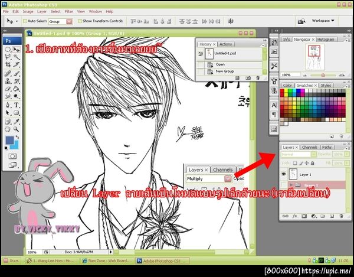
Task: Open the Workspace dropdown
Action: pos(323,21)
